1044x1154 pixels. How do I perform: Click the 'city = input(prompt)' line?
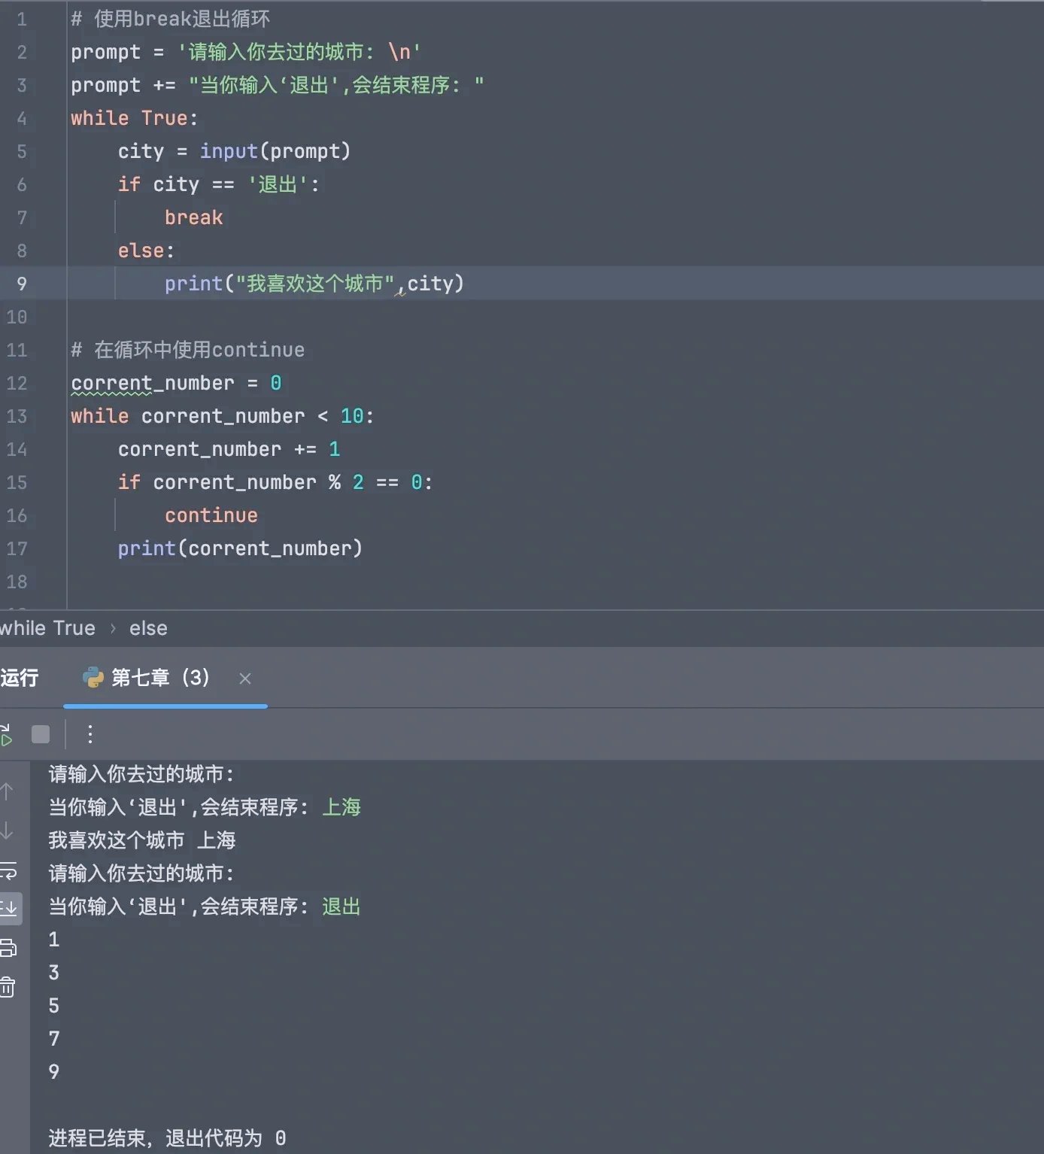tap(234, 151)
